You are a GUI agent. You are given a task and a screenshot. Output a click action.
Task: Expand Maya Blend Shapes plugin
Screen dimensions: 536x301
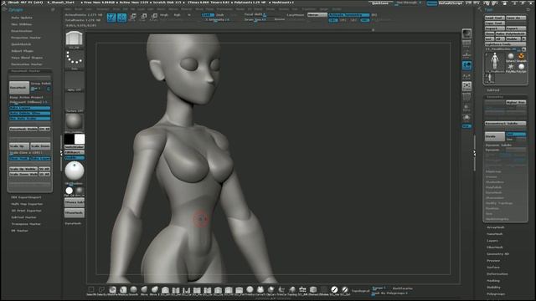(x=27, y=58)
